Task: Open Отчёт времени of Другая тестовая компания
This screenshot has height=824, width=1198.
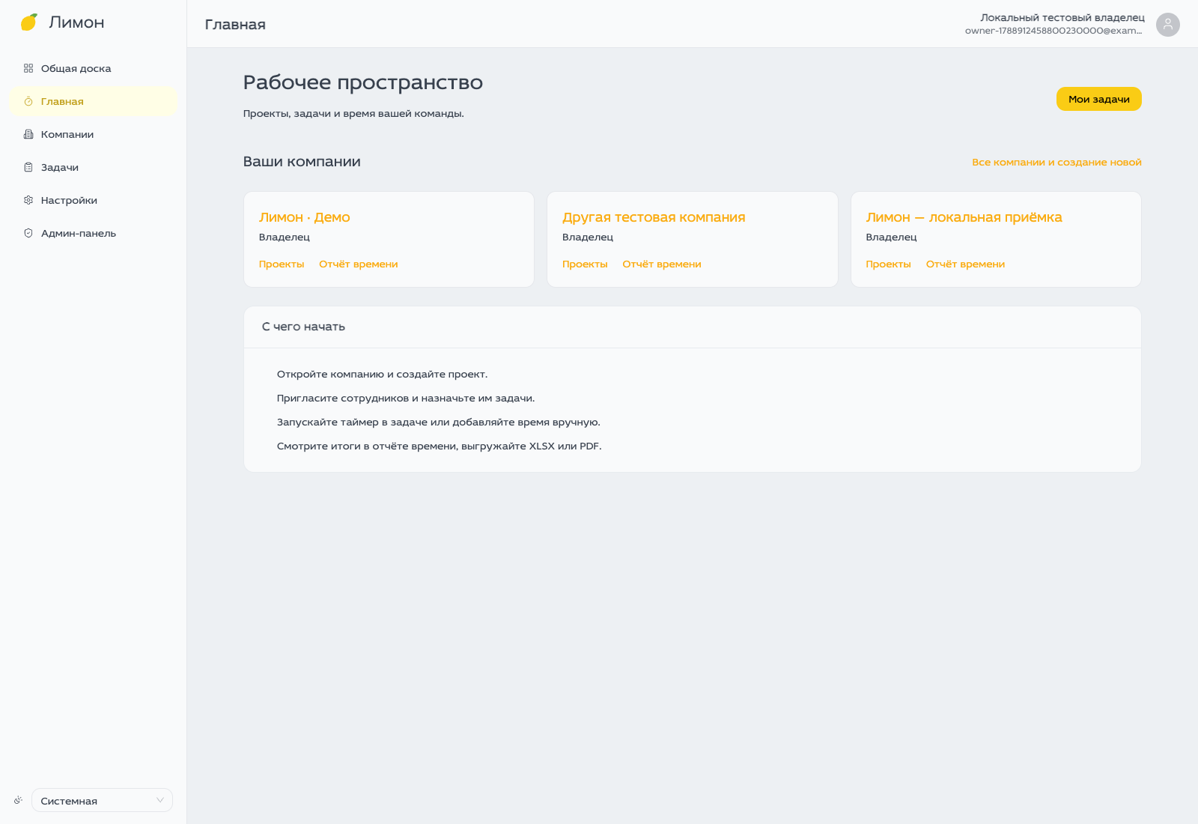Action: pos(662,264)
